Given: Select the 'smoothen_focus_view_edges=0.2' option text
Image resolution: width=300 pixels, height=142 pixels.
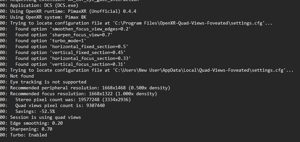Looking at the screenshot, I should [x=91, y=29].
